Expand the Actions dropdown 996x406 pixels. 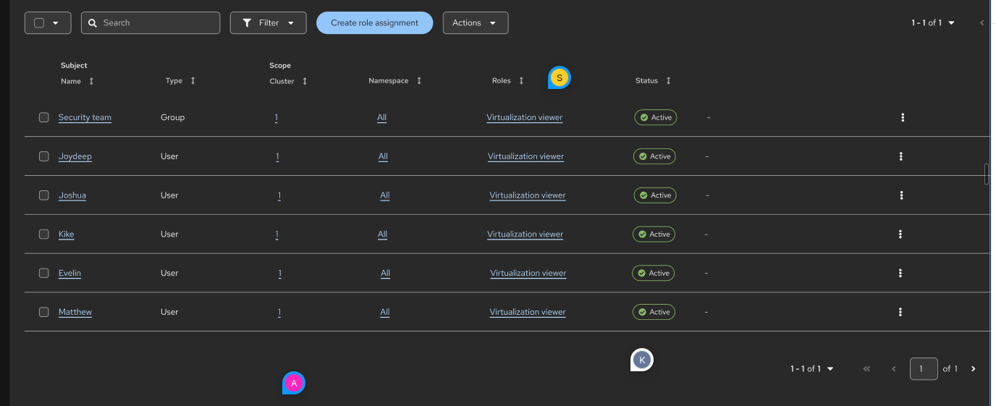[x=475, y=23]
